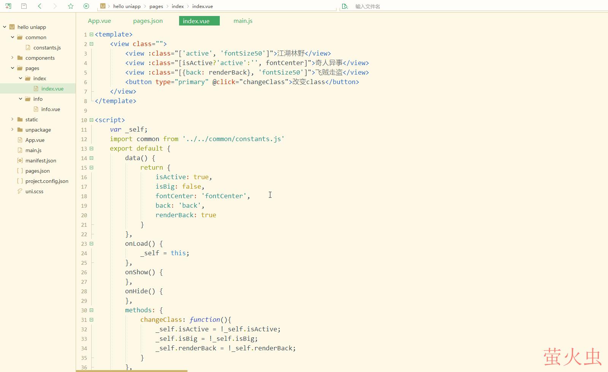Open info.vue in the project tree
Screen dimensions: 608x372
[x=51, y=109]
